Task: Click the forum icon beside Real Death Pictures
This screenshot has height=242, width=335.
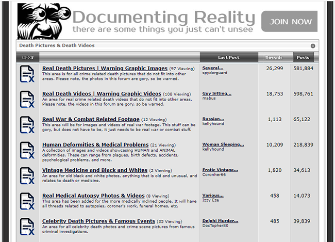Action: [x=27, y=74]
